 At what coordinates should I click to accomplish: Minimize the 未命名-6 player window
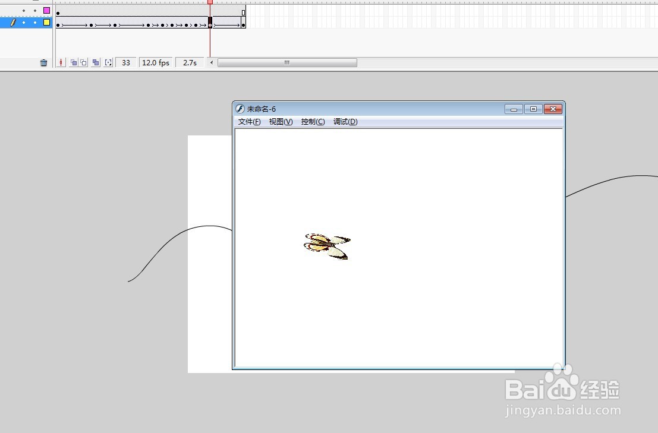(514, 109)
